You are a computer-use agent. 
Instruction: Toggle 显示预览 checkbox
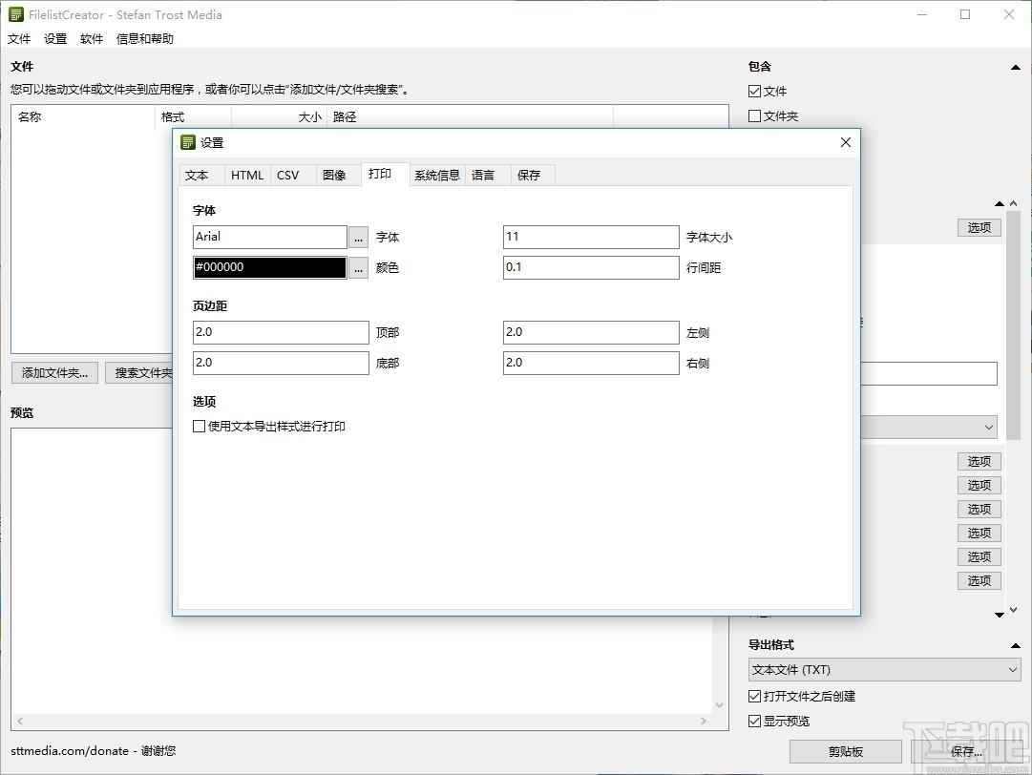pyautogui.click(x=755, y=721)
